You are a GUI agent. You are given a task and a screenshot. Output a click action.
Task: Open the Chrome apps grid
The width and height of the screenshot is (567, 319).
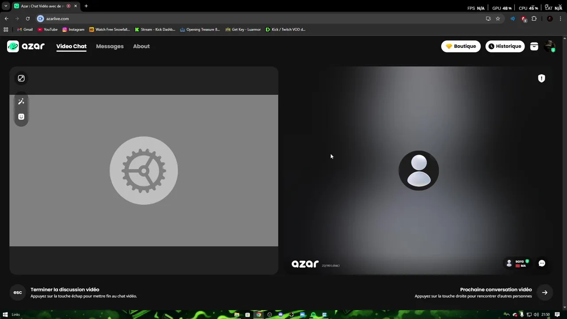[6, 30]
